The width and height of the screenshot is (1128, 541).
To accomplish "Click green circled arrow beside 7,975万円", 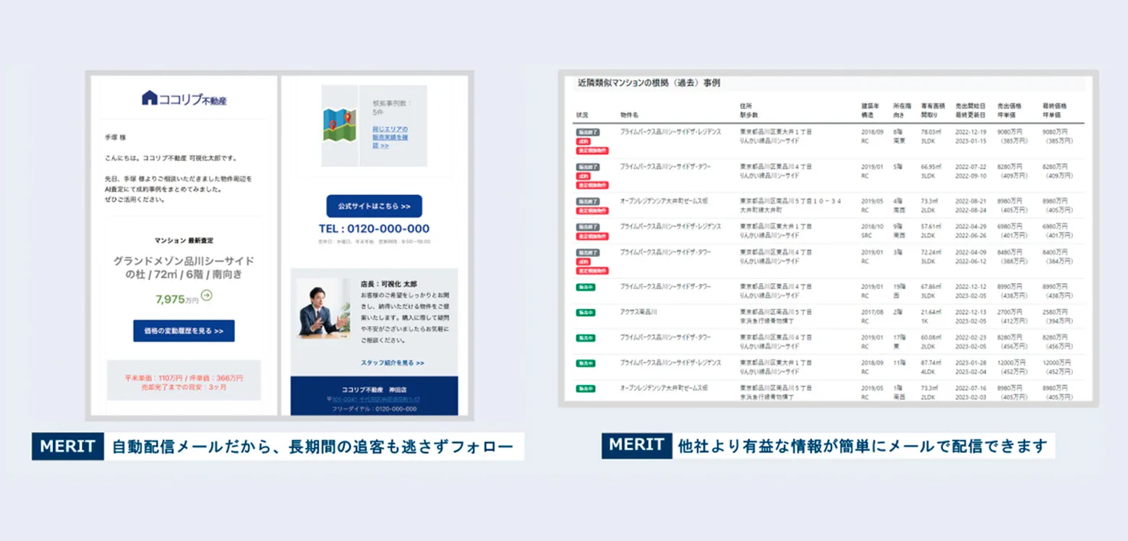I will point(207,295).
